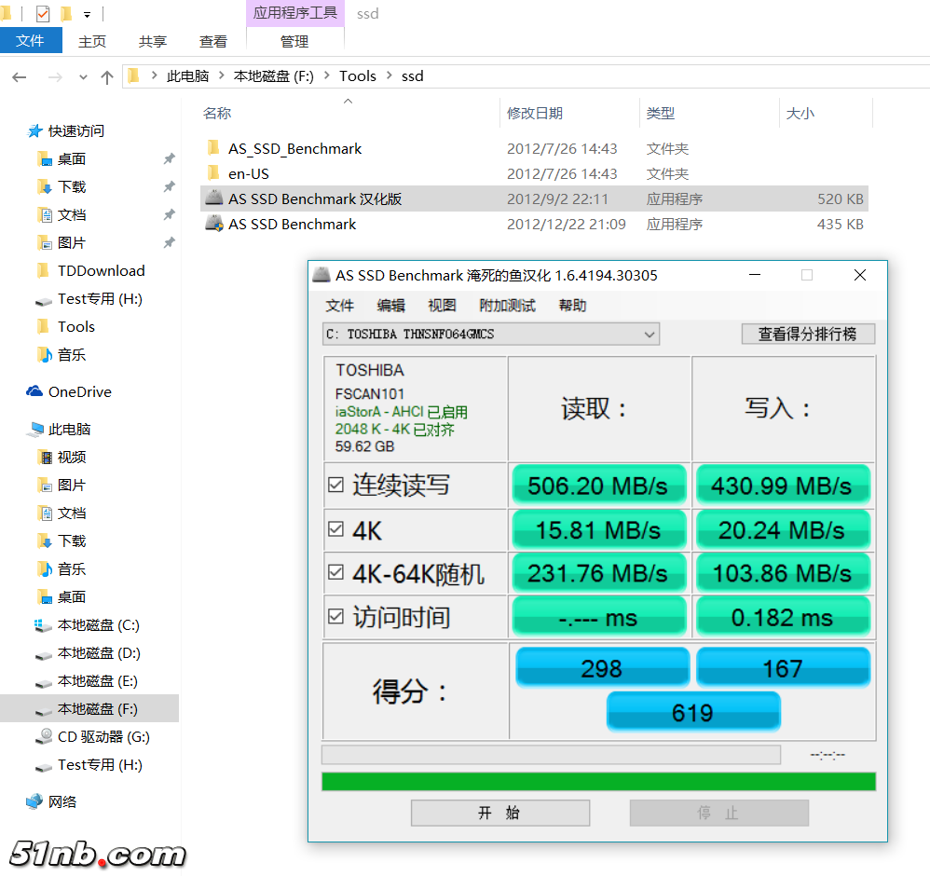930x876 pixels.
Task: Open CD 驱动器 (G:) drive
Action: coord(103,736)
